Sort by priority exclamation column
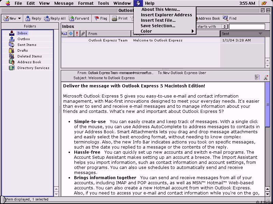This screenshot has height=204, width=273. (x=77, y=33)
